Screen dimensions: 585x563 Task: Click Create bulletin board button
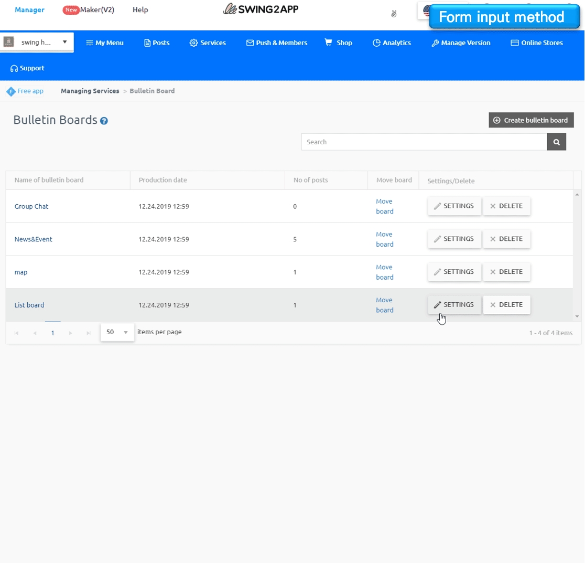pos(532,120)
